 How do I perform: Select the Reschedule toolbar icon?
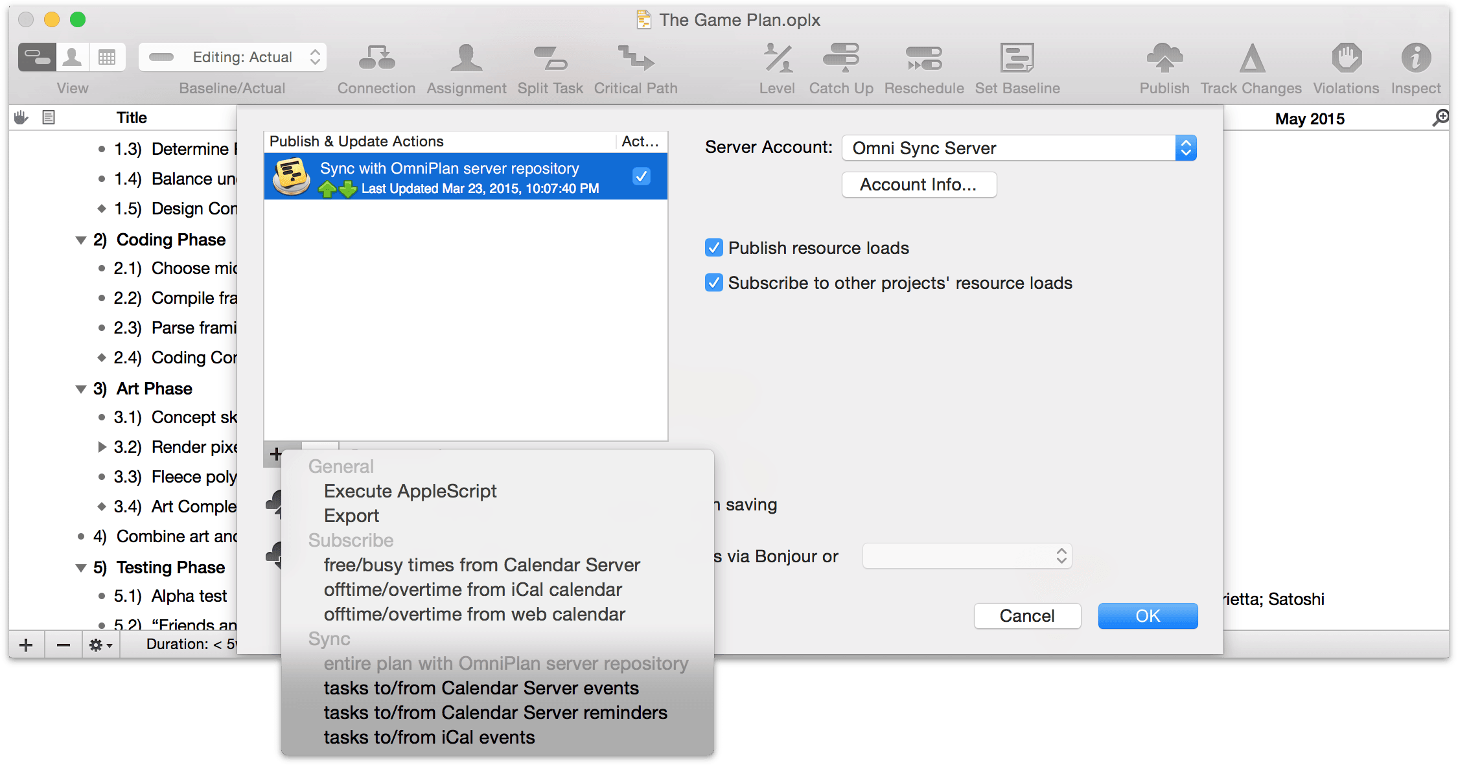tap(924, 59)
